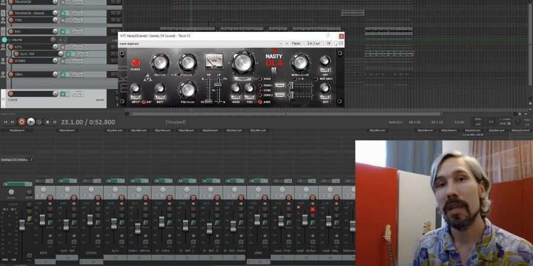The image size is (533, 266).
Task: Click speaker monitor icon on KEYS mixer channel
Action: 50,203
